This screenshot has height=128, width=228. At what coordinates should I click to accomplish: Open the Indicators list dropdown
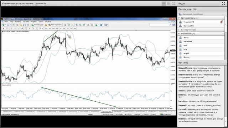(x=97, y=25)
